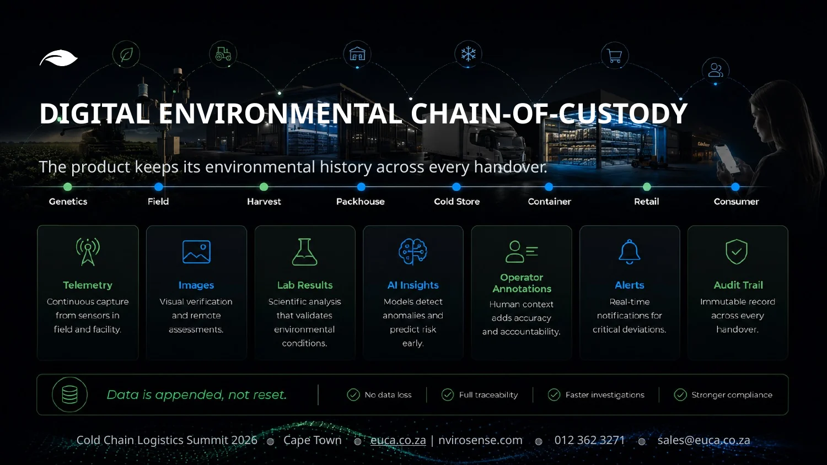Click the Alerts bell icon
The height and width of the screenshot is (465, 827).
630,252
